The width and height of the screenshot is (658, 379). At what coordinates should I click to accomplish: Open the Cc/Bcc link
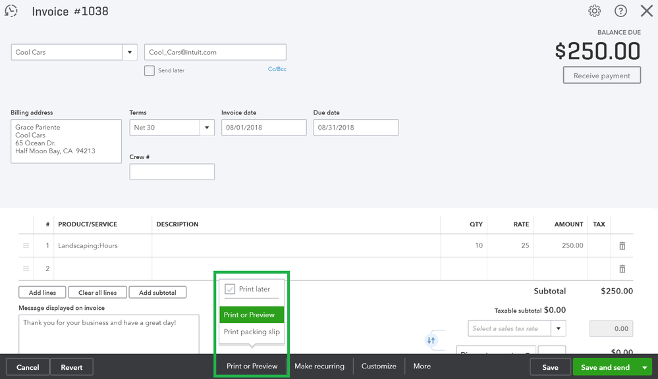click(x=277, y=69)
